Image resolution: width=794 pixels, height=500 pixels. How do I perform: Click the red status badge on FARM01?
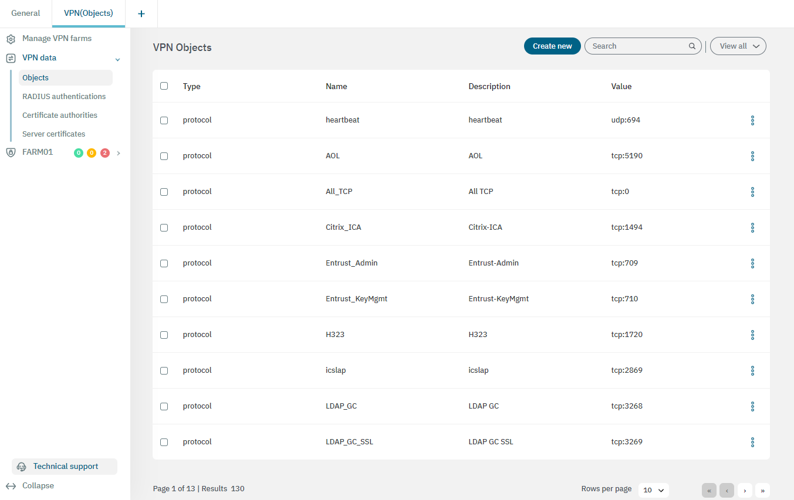click(105, 153)
